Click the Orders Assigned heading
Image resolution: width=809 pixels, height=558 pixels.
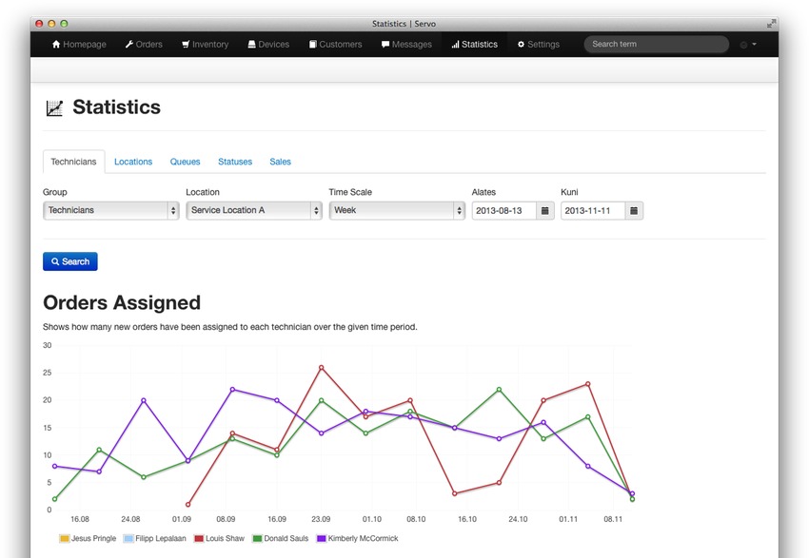tap(122, 302)
